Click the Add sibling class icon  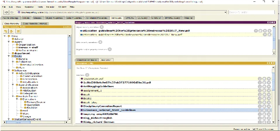[12, 31]
